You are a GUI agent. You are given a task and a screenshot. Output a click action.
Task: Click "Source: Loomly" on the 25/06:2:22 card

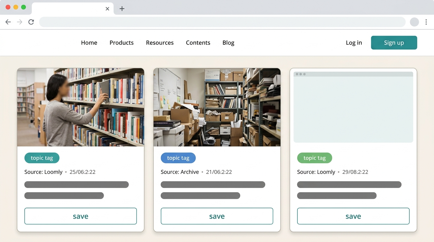(x=44, y=172)
